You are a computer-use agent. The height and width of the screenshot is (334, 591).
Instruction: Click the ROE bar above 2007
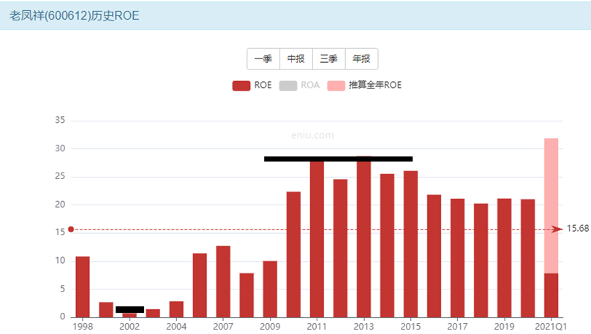click(223, 281)
